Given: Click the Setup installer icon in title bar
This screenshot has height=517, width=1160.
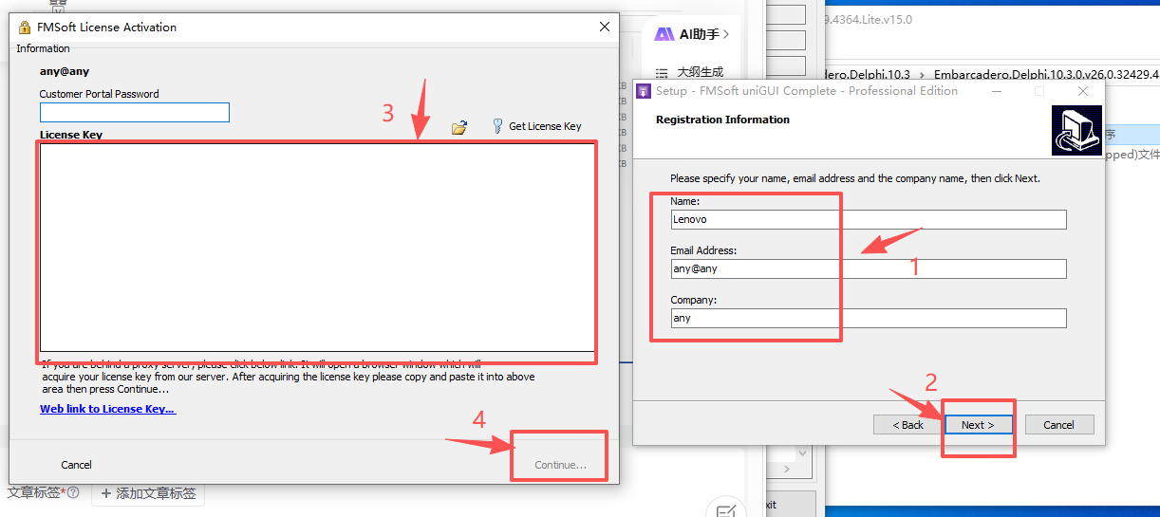Looking at the screenshot, I should [x=645, y=91].
